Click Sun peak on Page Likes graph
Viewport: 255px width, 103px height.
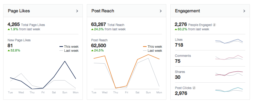pos(65,61)
